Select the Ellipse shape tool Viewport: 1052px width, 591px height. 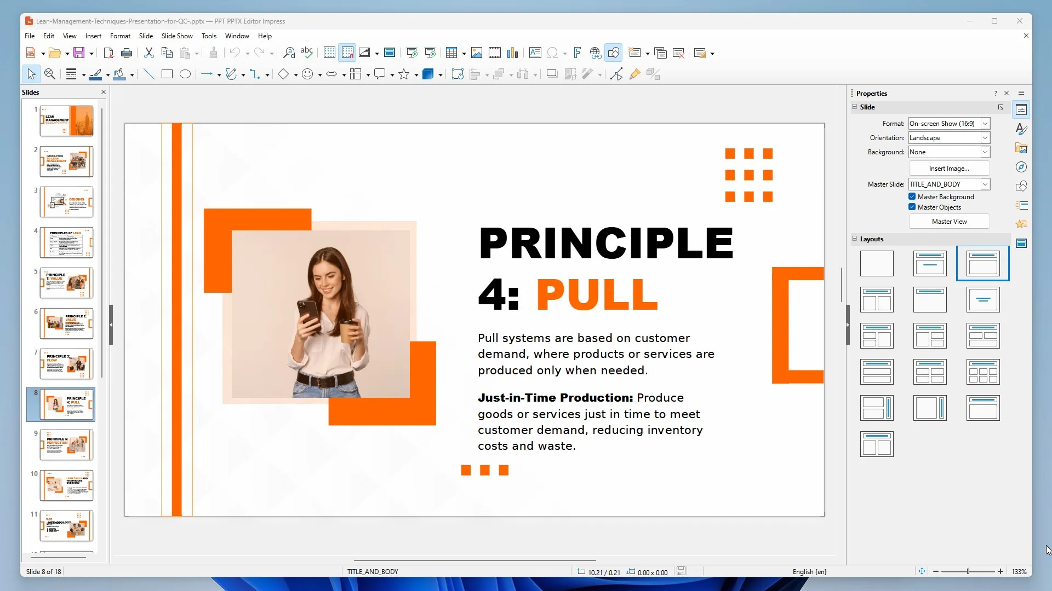[x=185, y=74]
